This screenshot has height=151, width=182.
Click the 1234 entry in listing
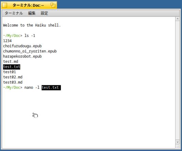(7, 41)
